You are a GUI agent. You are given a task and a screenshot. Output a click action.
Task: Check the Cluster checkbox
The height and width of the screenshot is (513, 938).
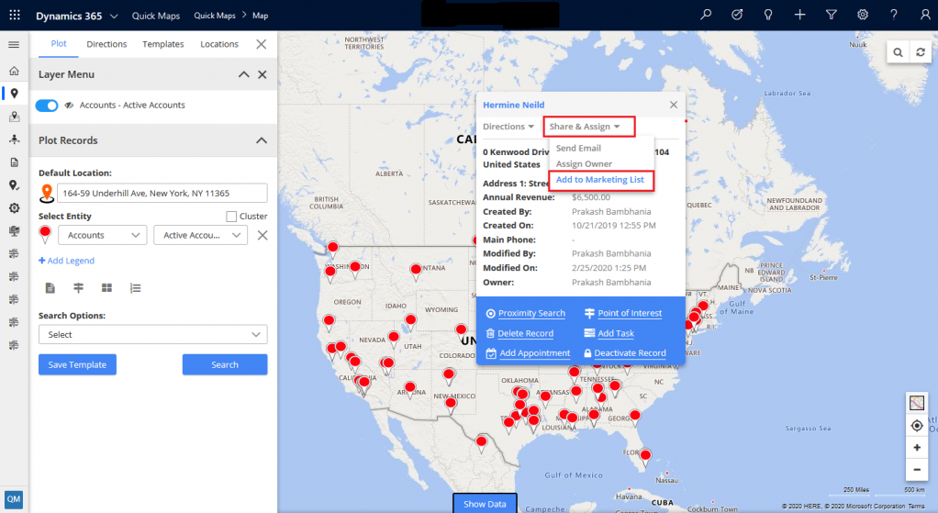point(231,217)
